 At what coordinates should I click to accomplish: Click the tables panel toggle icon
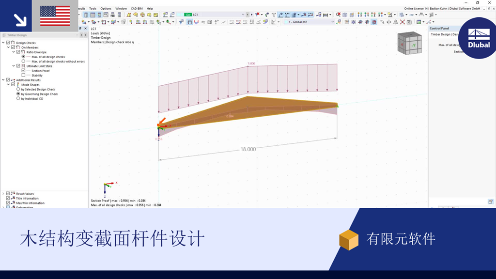tap(93, 15)
